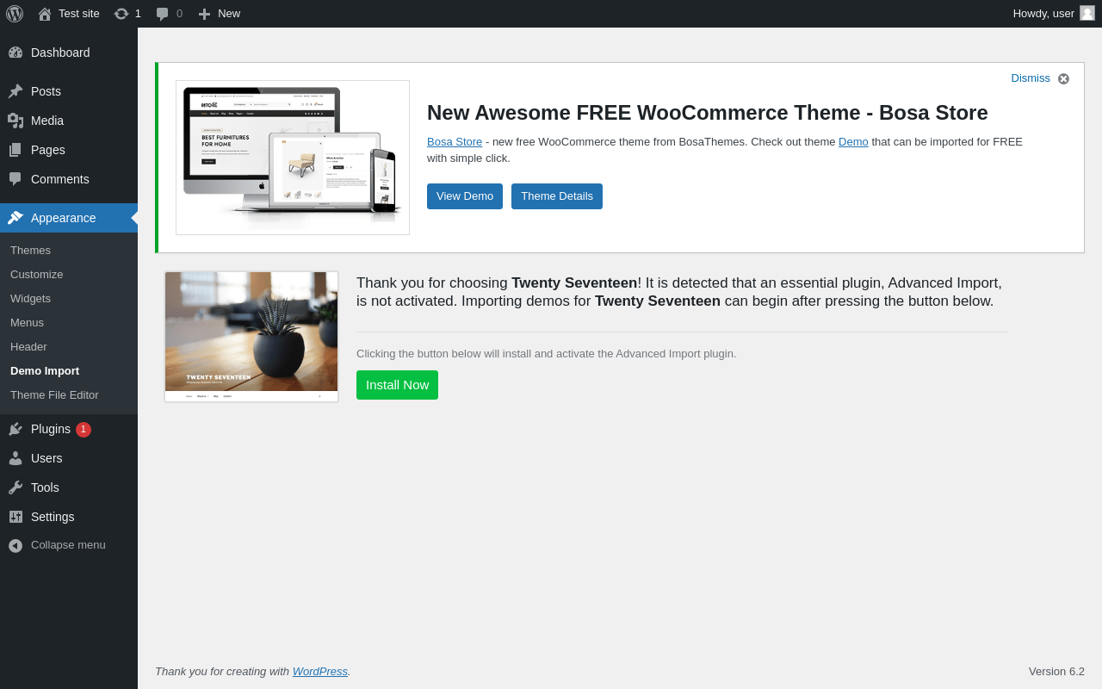The width and height of the screenshot is (1102, 689).
Task: Open the New content dropdown
Action: pos(219,14)
